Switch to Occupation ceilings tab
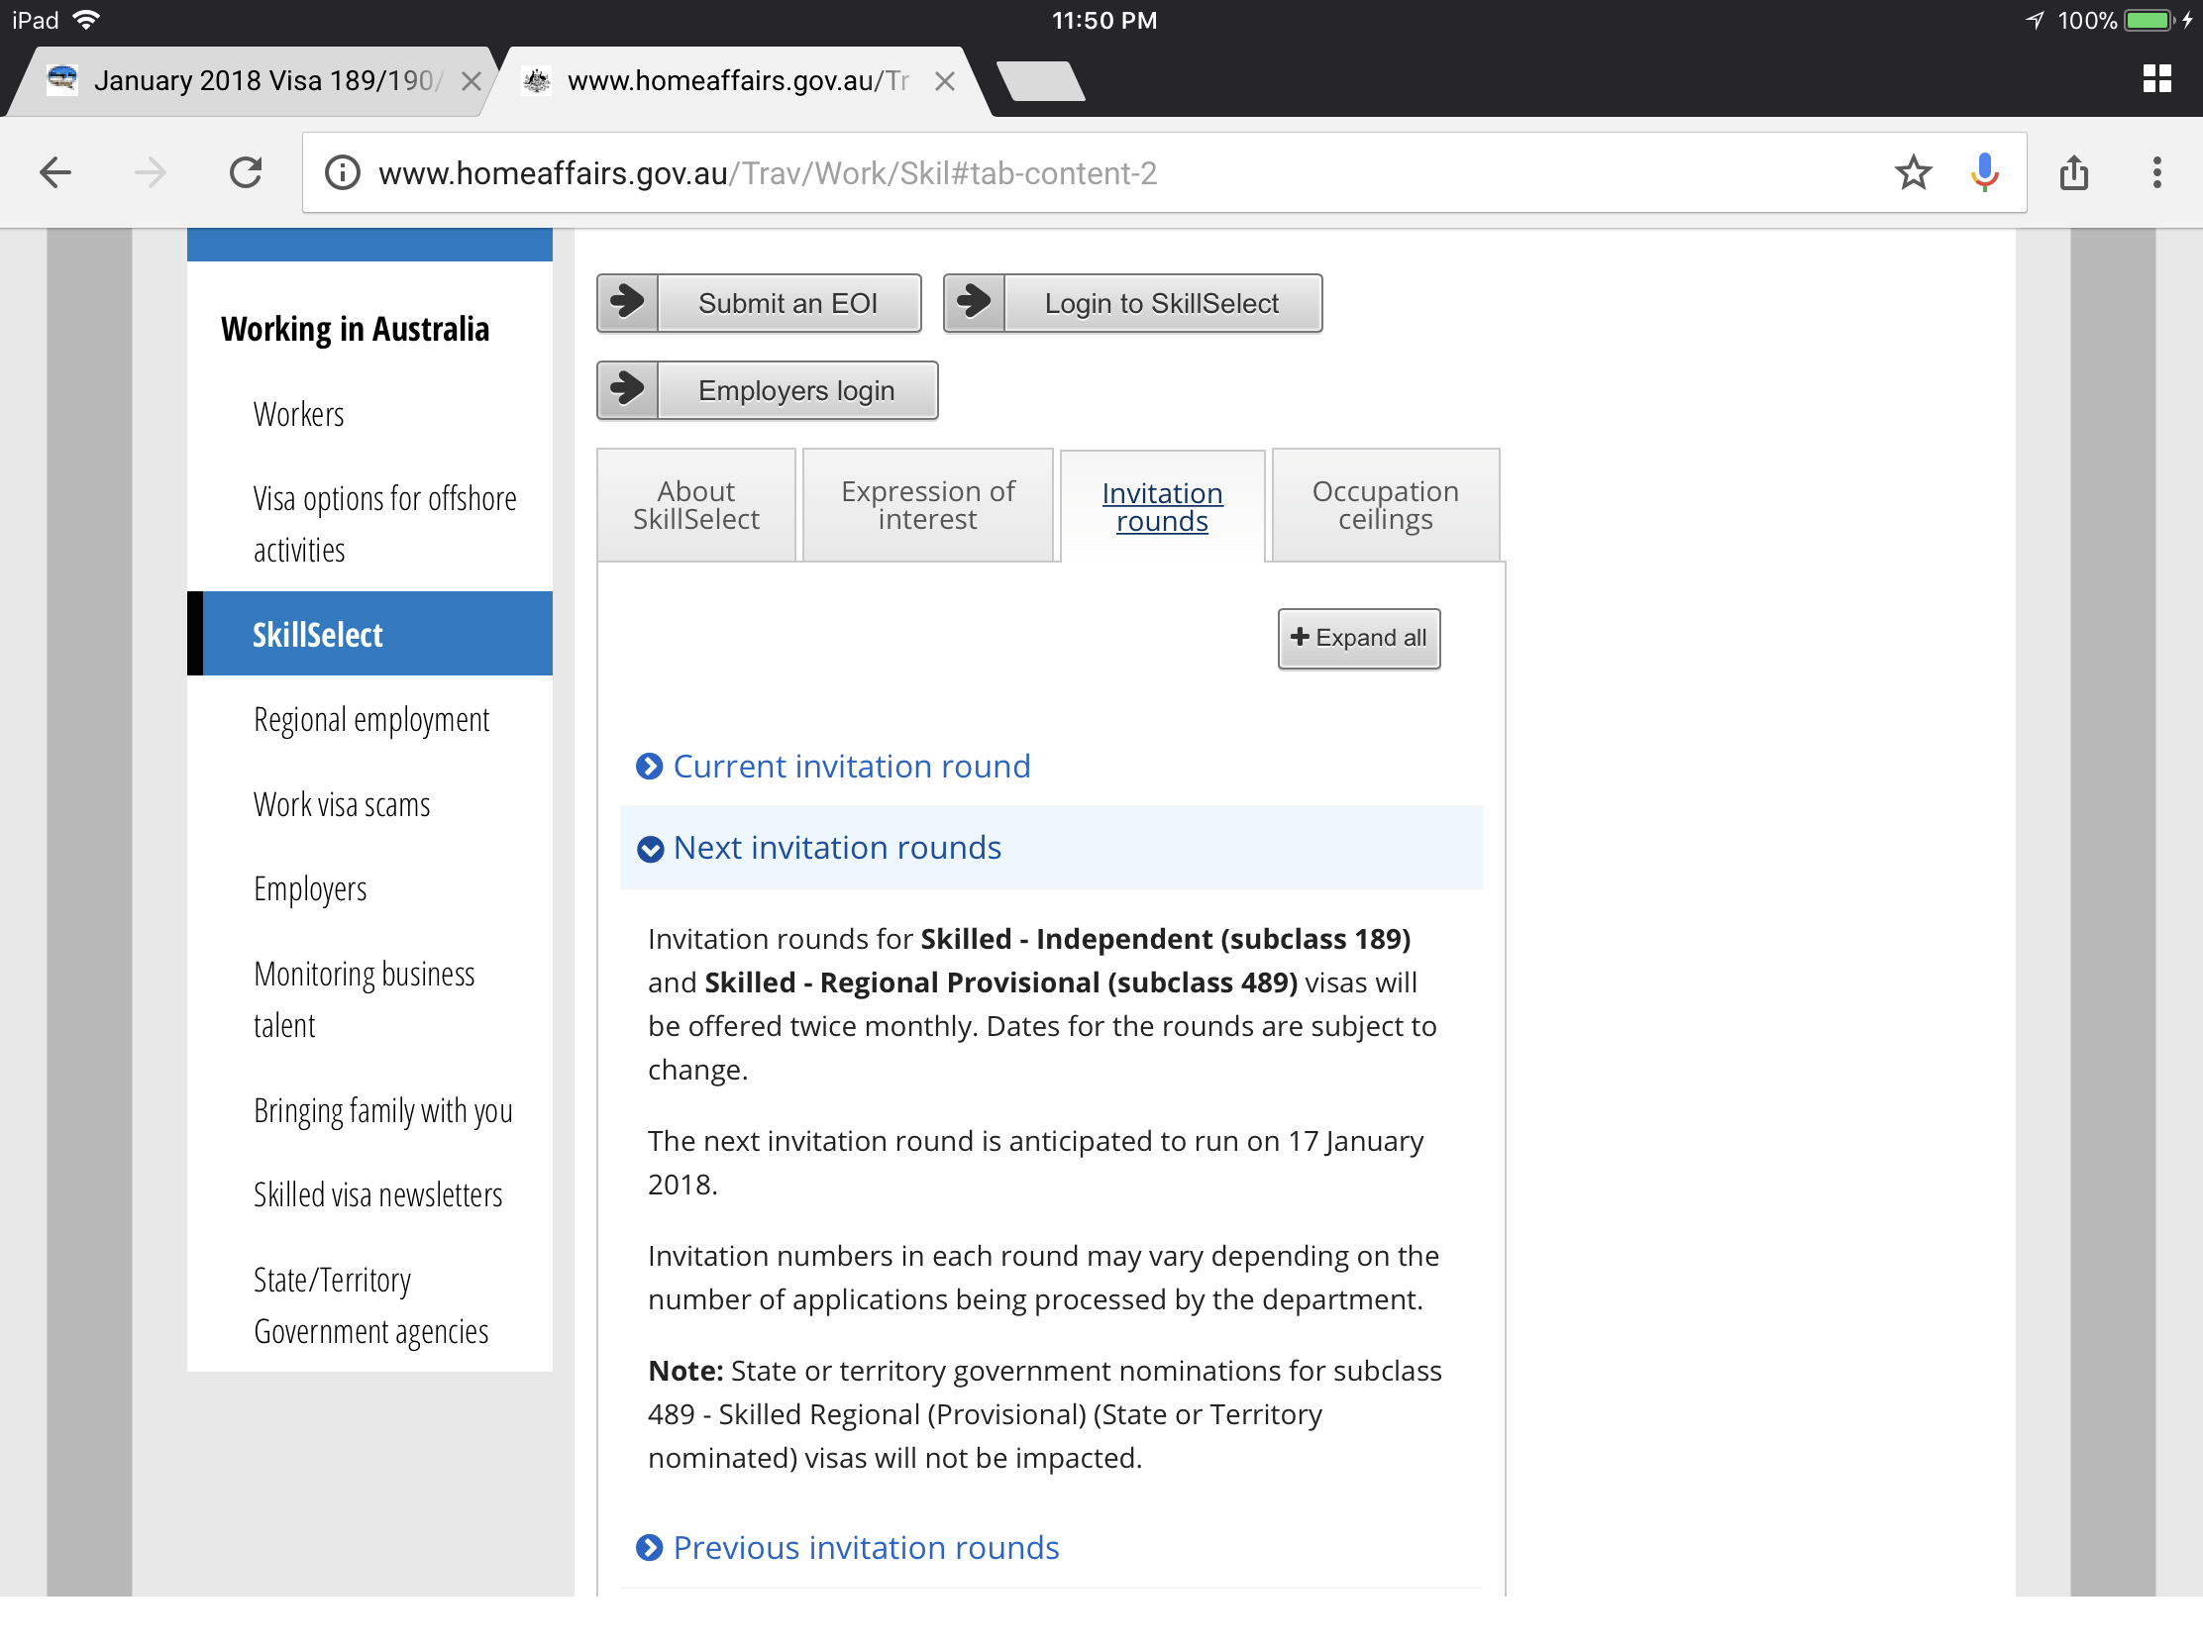 pos(1385,506)
